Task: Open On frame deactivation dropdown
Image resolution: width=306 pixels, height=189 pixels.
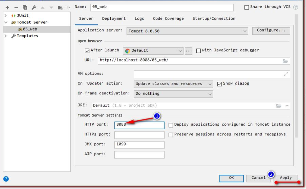Action: pyautogui.click(x=173, y=94)
